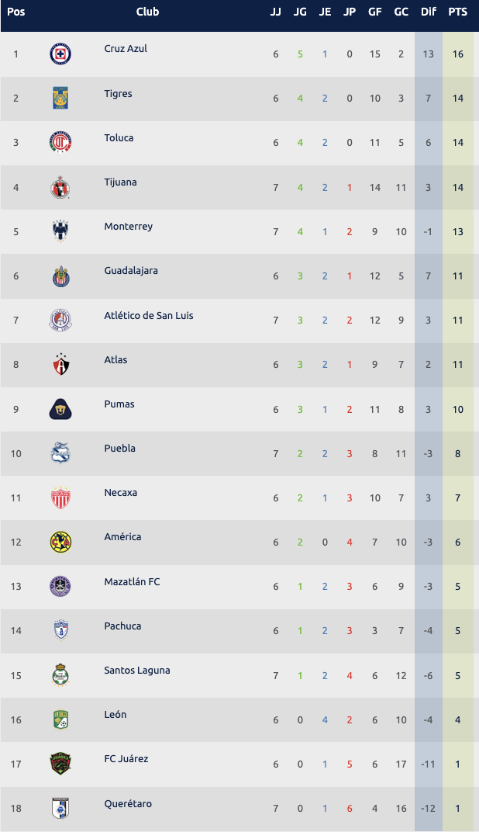Click the Pumas club emblem
The width and height of the screenshot is (479, 832).
(60, 409)
